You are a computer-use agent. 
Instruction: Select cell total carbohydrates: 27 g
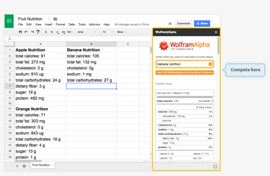[92, 80]
